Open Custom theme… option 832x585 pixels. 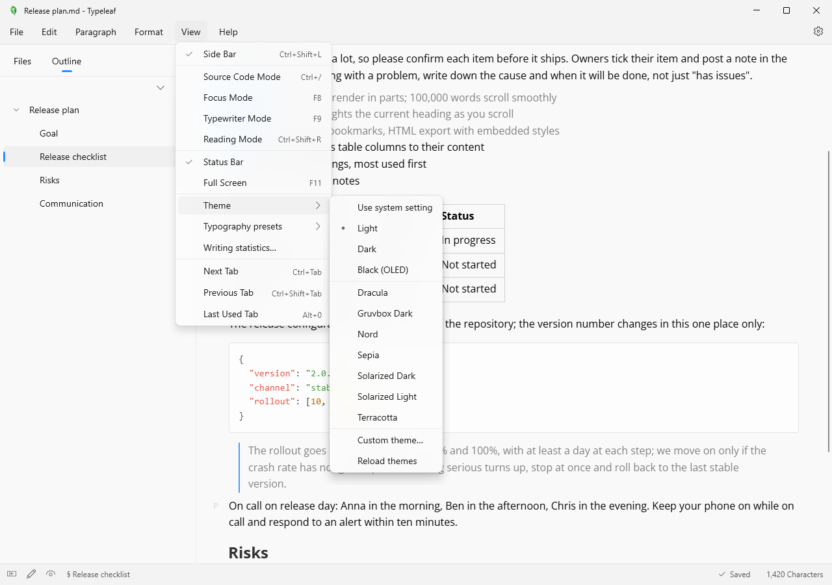386,440
